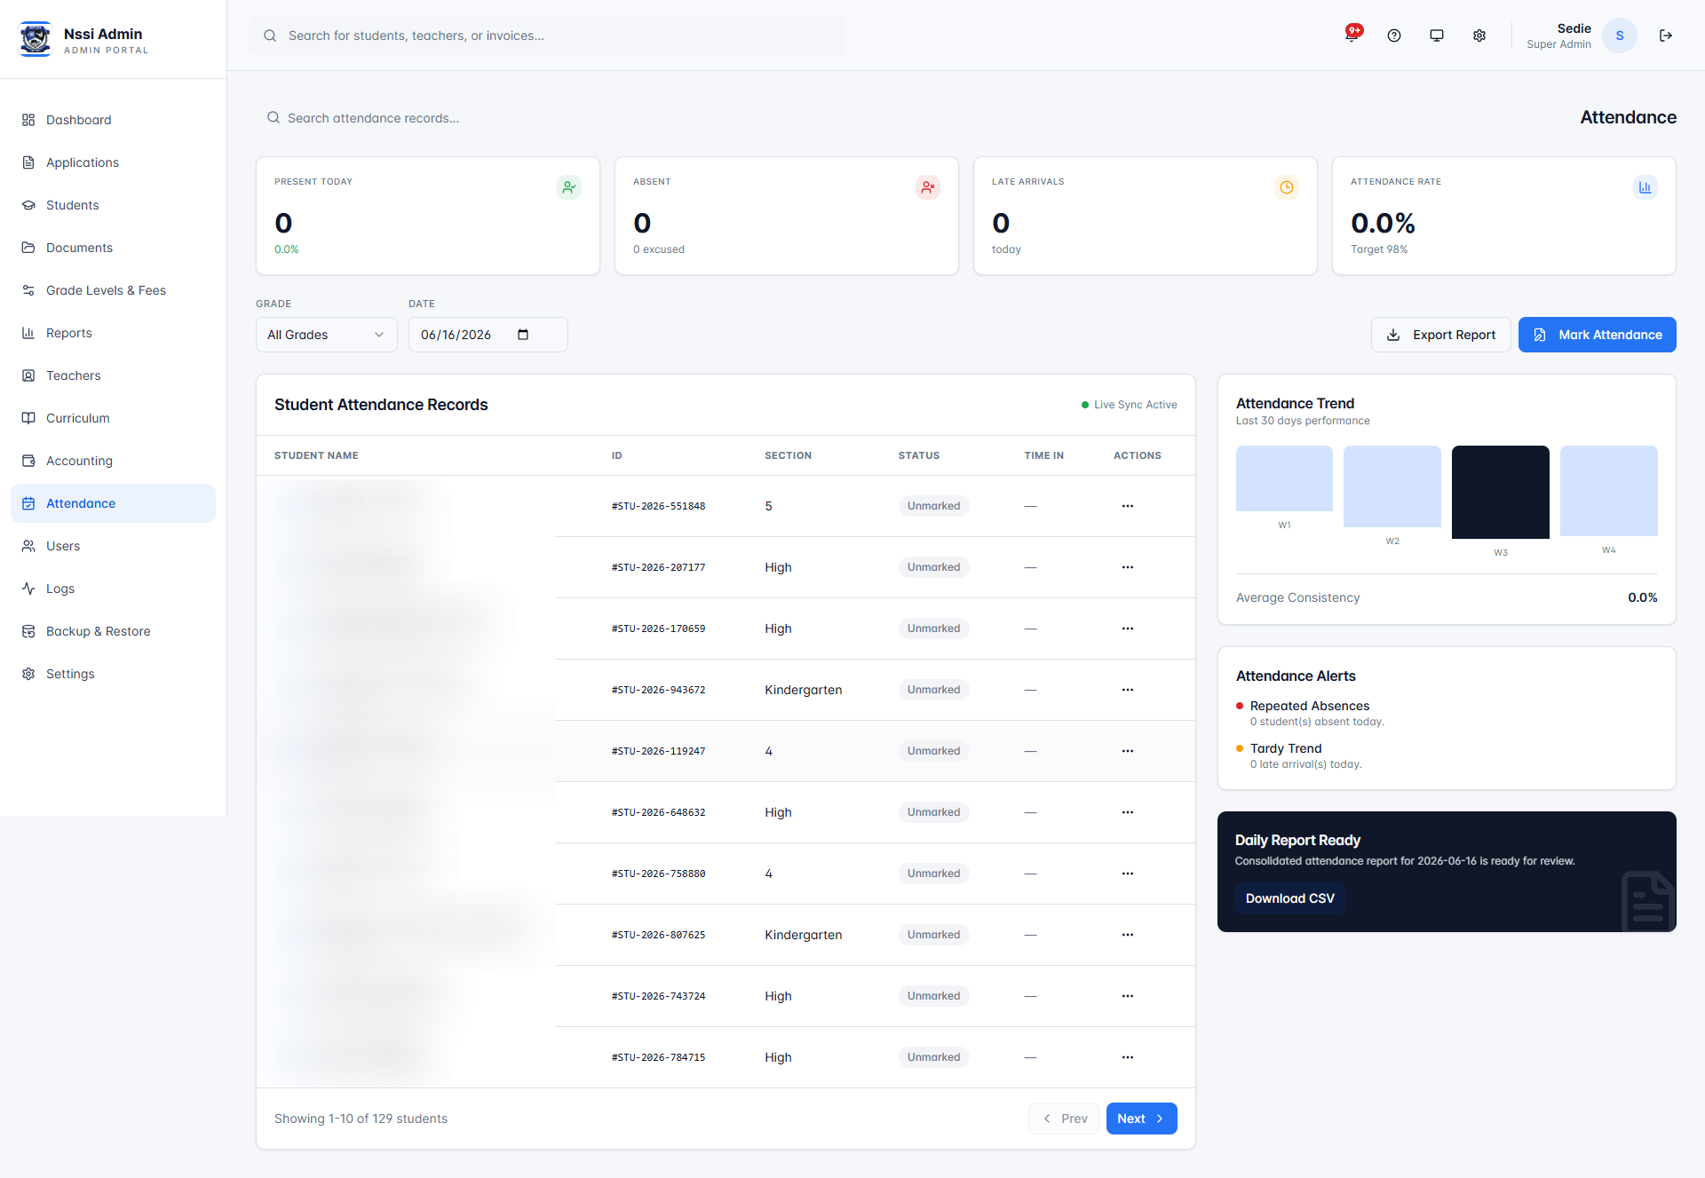Image resolution: width=1705 pixels, height=1178 pixels.
Task: Click the Late Arrivals clock icon
Action: click(x=1287, y=187)
